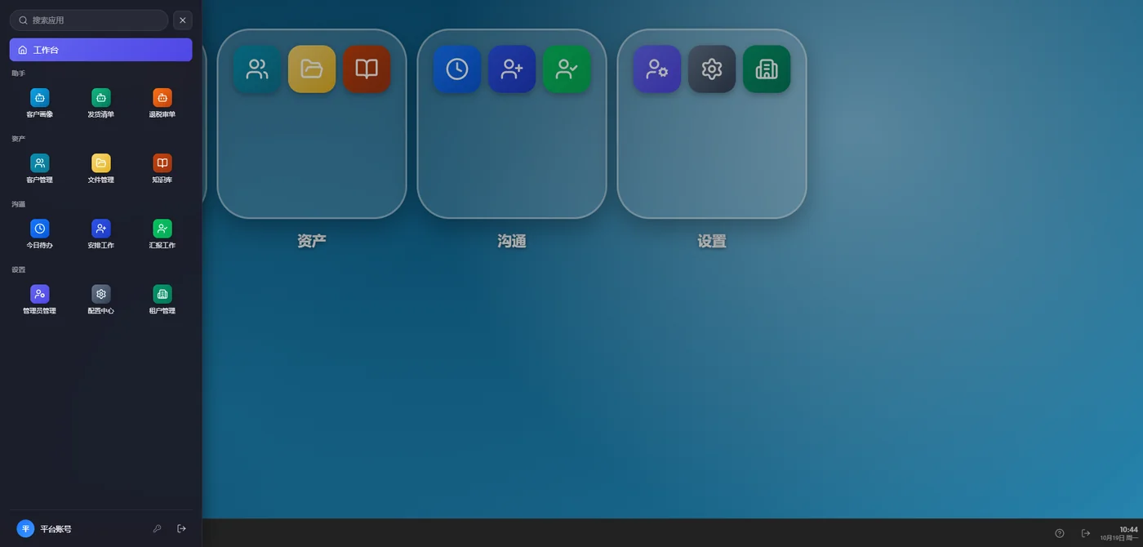This screenshot has width=1143, height=547.
Task: Click the 设置 label under the desktop folder
Action: point(712,242)
